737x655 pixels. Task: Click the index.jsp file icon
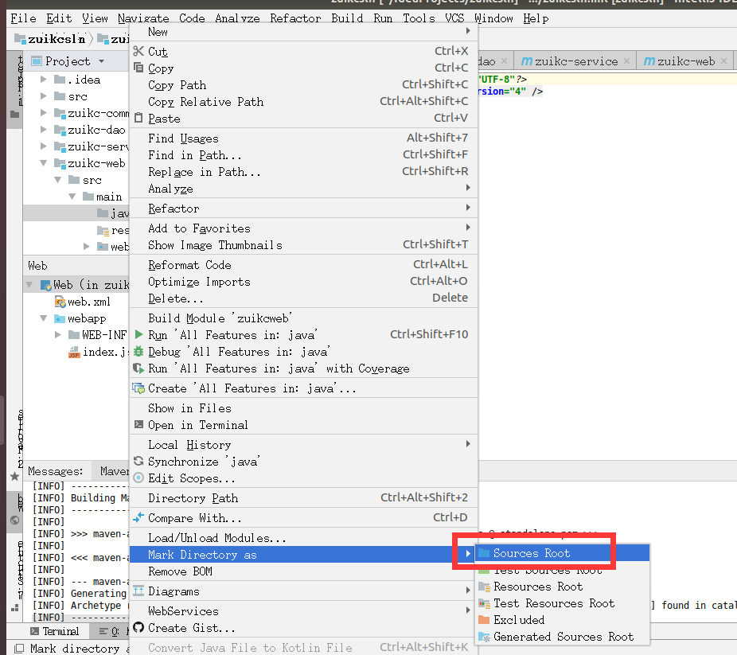[74, 352]
